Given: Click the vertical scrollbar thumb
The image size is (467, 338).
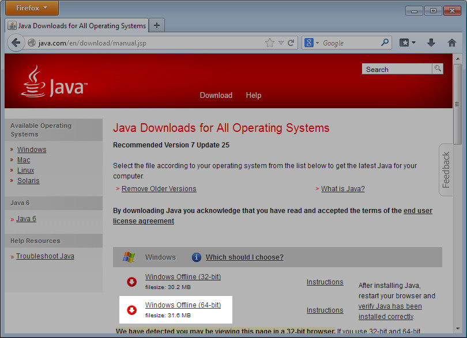Looking at the screenshot, I should pos(457,104).
